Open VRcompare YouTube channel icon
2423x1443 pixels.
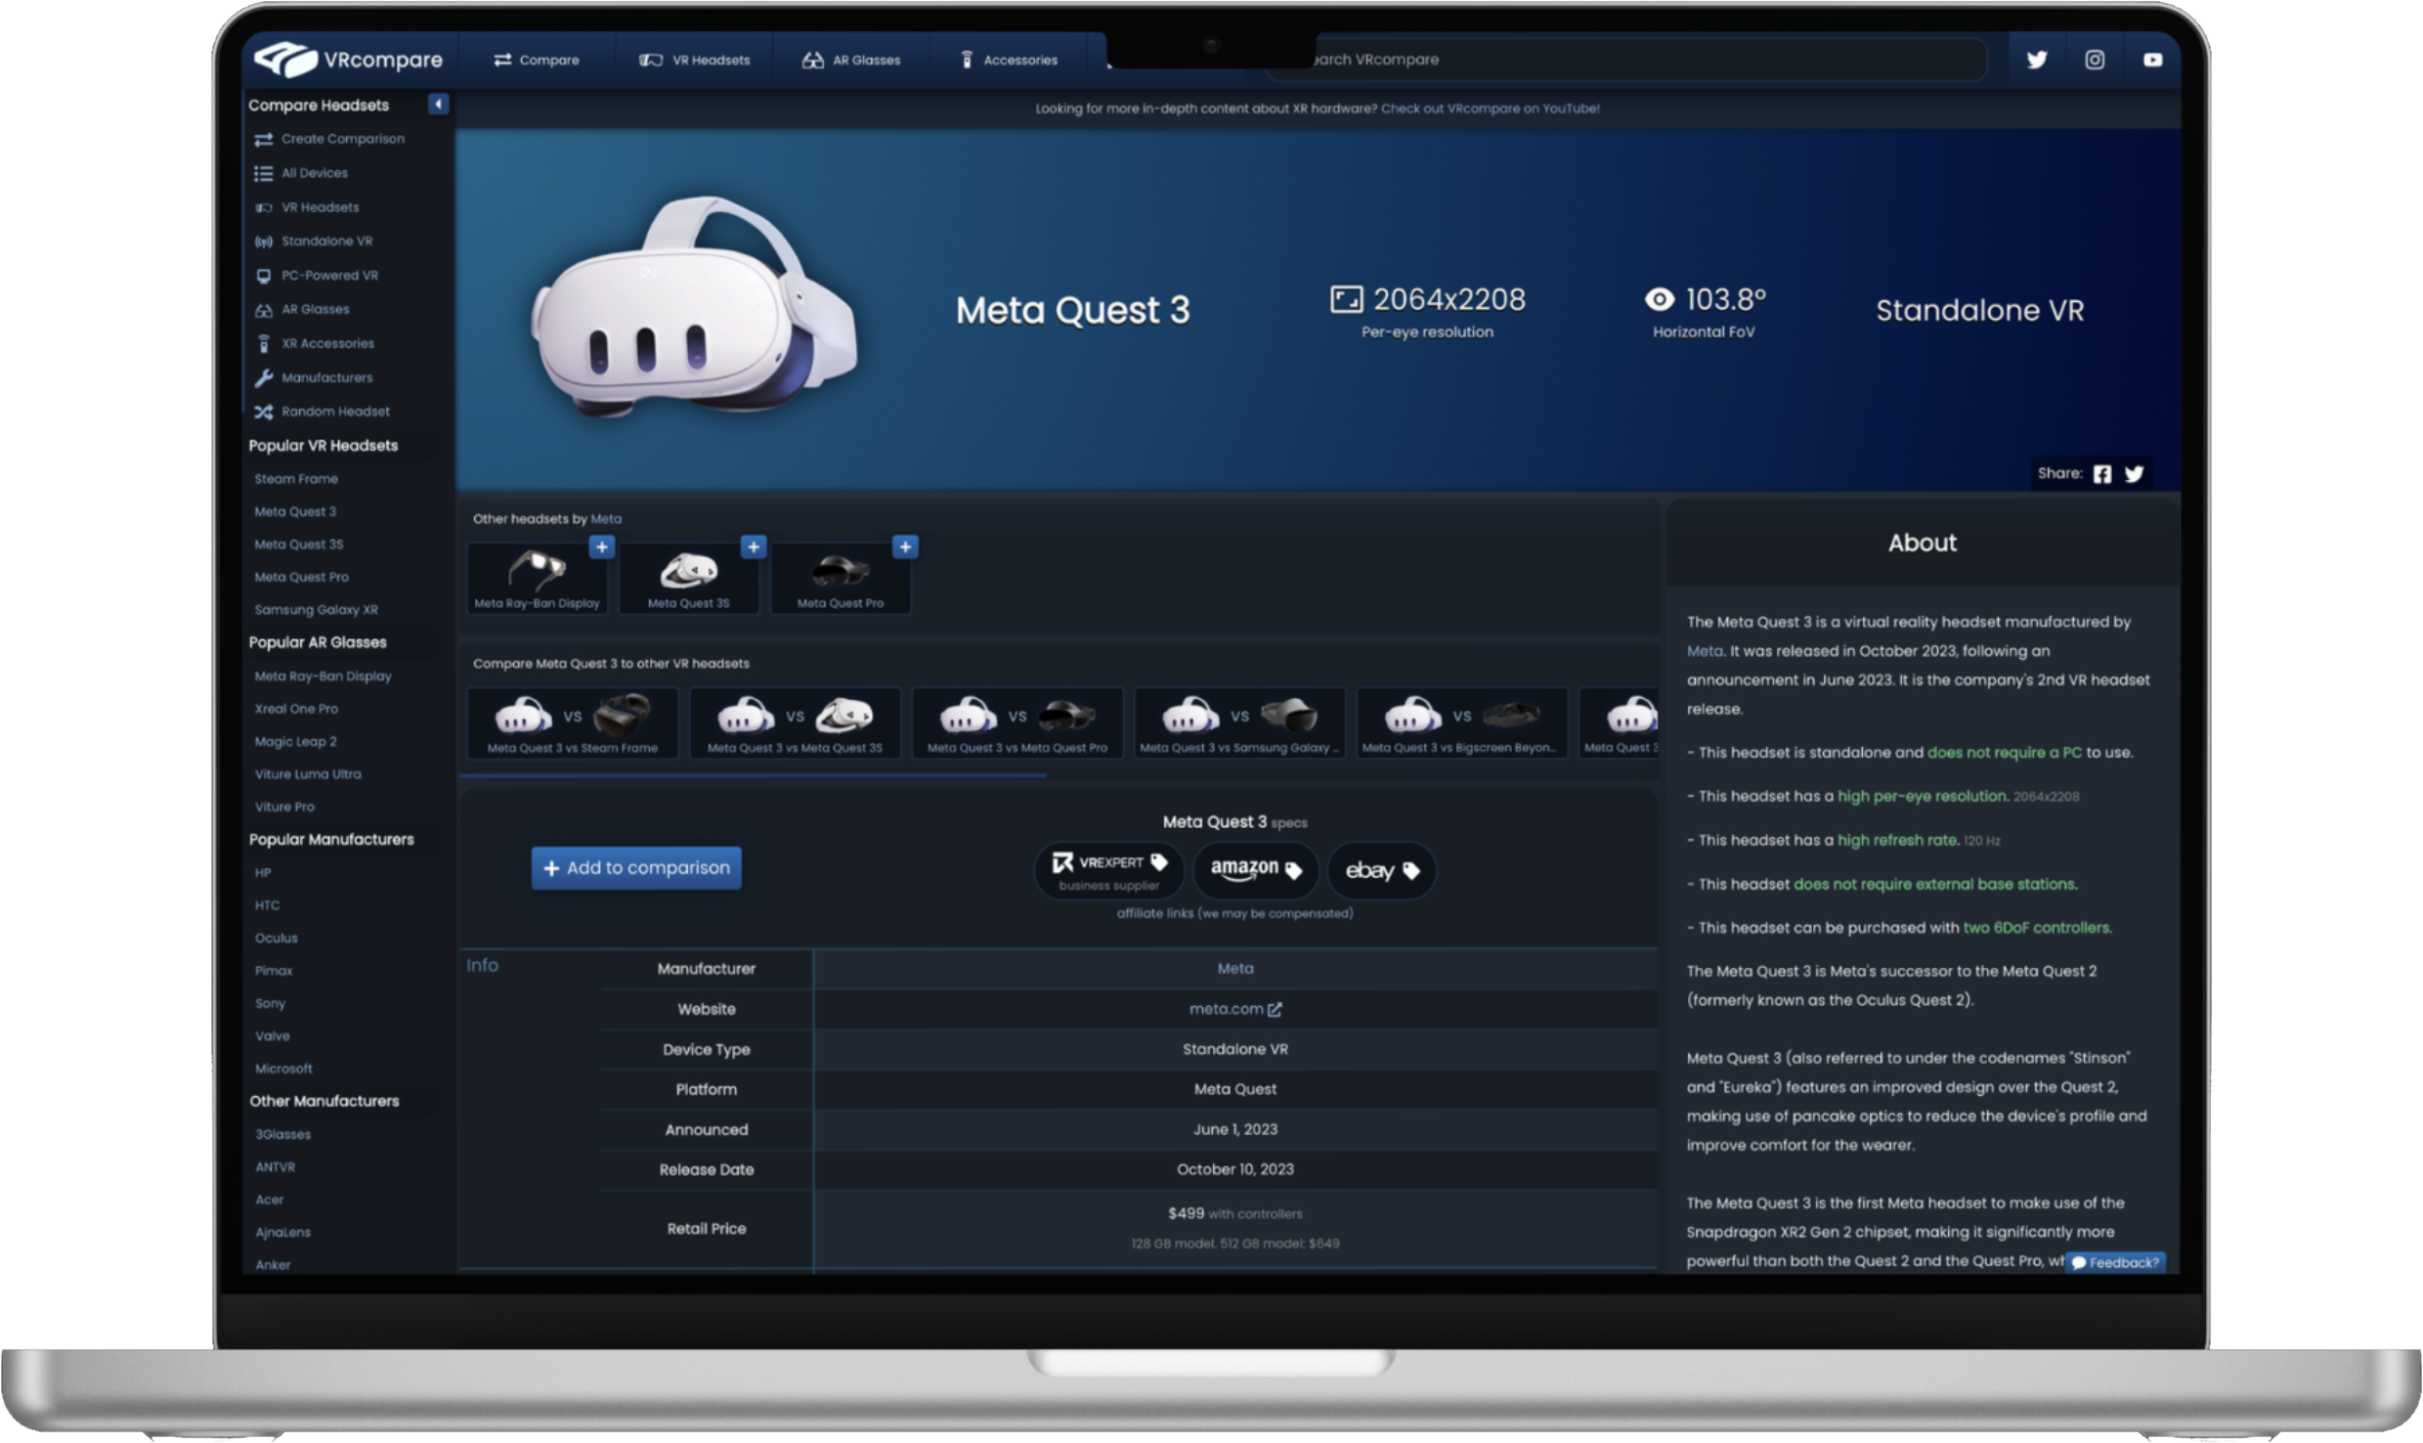(x=2152, y=60)
